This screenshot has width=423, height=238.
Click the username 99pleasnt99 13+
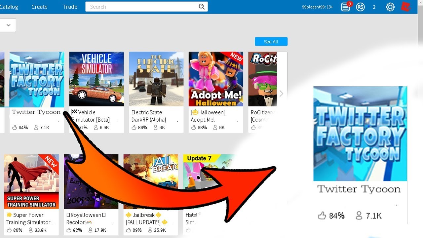point(317,7)
